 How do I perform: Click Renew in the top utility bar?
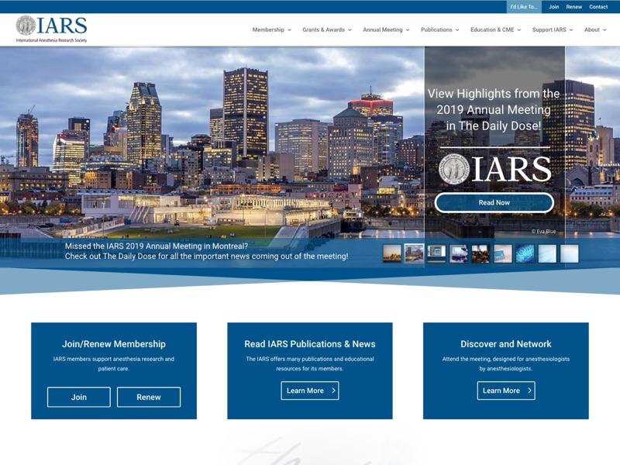(x=573, y=6)
